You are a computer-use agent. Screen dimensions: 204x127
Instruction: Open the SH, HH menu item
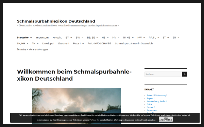tap(21, 44)
